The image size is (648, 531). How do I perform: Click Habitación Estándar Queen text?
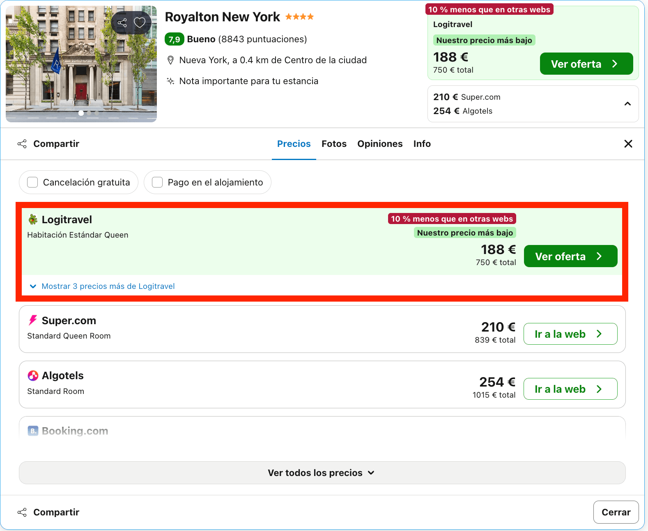[78, 235]
